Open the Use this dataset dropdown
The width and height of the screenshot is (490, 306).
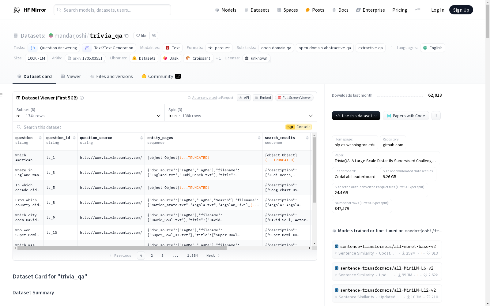tap(356, 116)
